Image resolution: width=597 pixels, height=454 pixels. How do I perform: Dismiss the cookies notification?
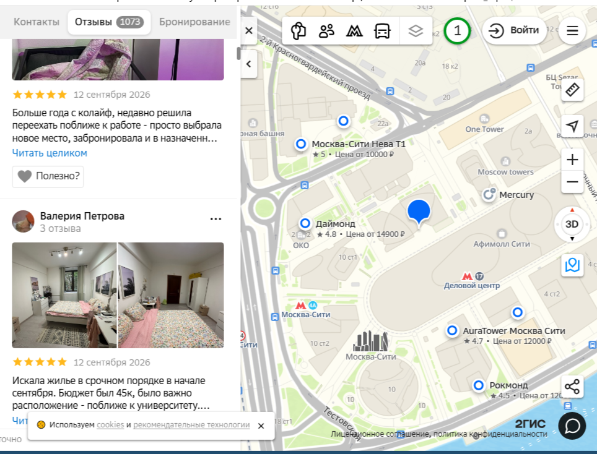coord(261,426)
